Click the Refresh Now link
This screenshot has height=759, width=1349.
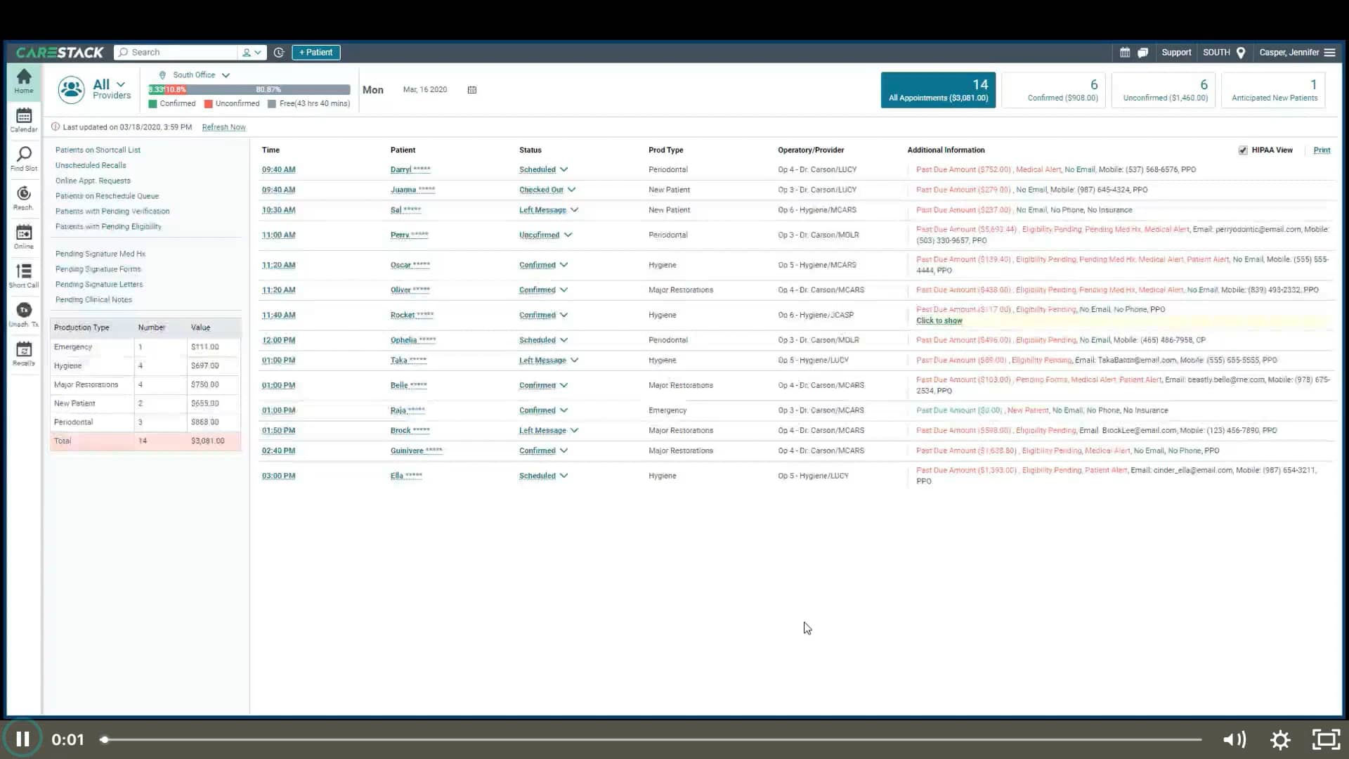point(223,127)
